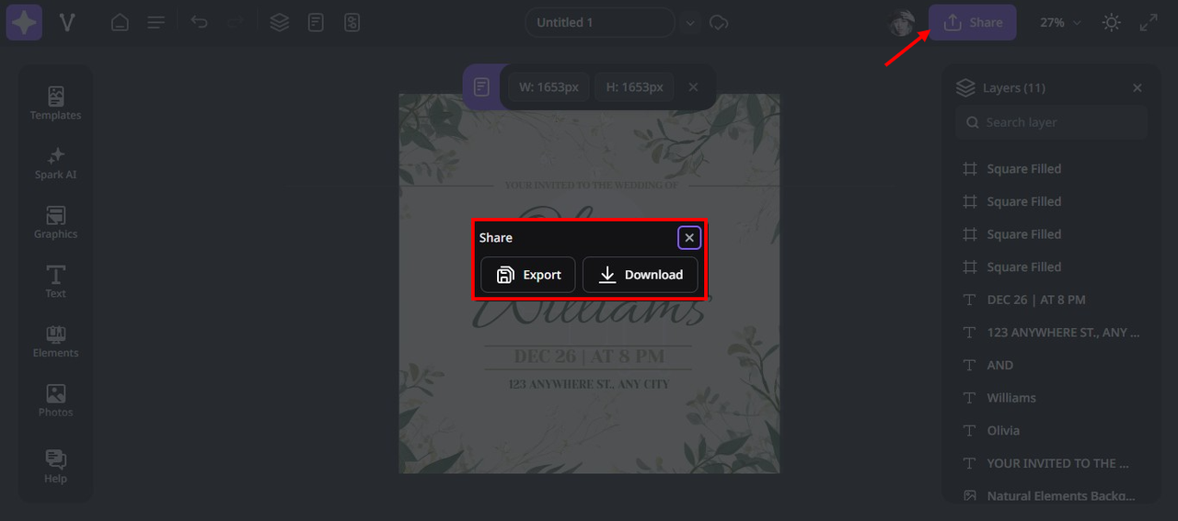Click the Export button
The height and width of the screenshot is (521, 1178).
528,275
